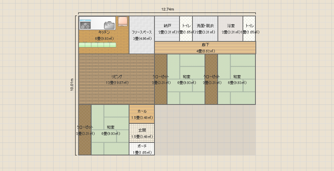Select the 廊下 hallway
Viewport: 334px width, 171px height.
(x=205, y=47)
